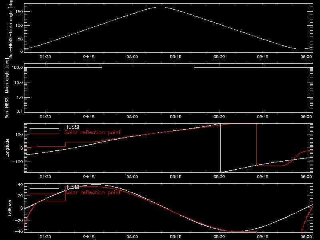Click the 150 tick on Earth angle axis
The image size is (320, 240).
19,12
